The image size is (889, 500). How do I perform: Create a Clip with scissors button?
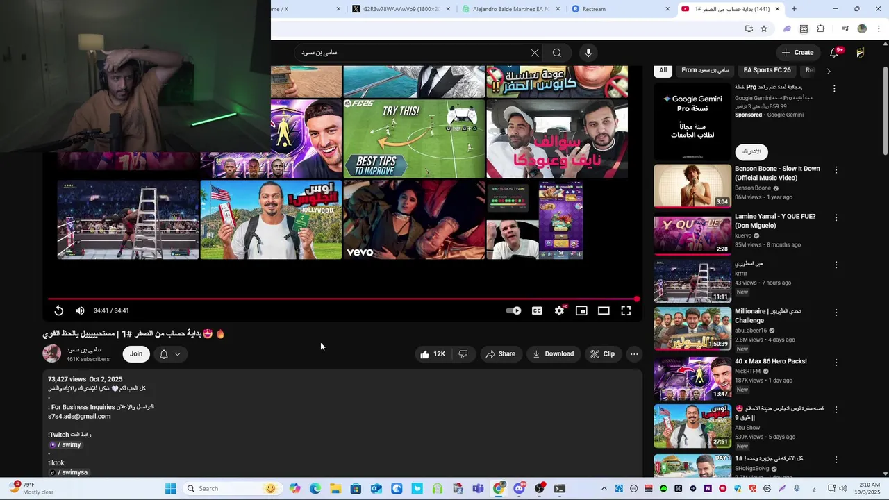point(603,354)
